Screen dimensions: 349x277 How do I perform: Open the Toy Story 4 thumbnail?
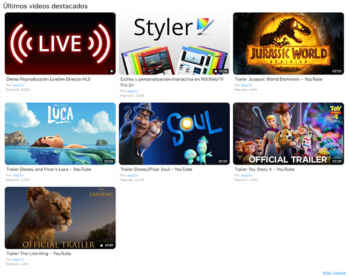288,134
